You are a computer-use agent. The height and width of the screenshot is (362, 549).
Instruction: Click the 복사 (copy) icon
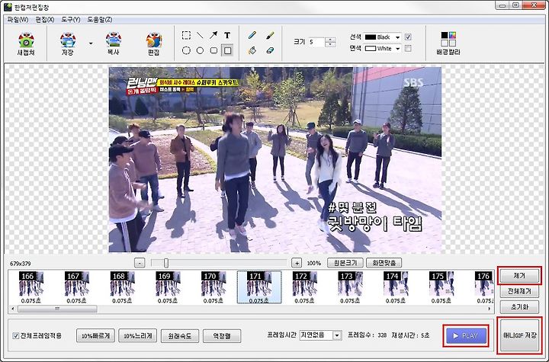coord(113,43)
